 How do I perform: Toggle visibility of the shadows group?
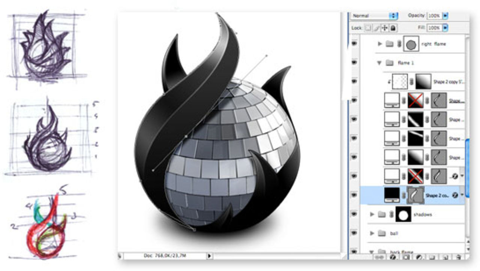[x=354, y=214]
